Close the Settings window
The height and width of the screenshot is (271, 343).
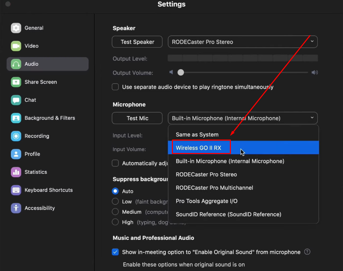coord(8,4)
